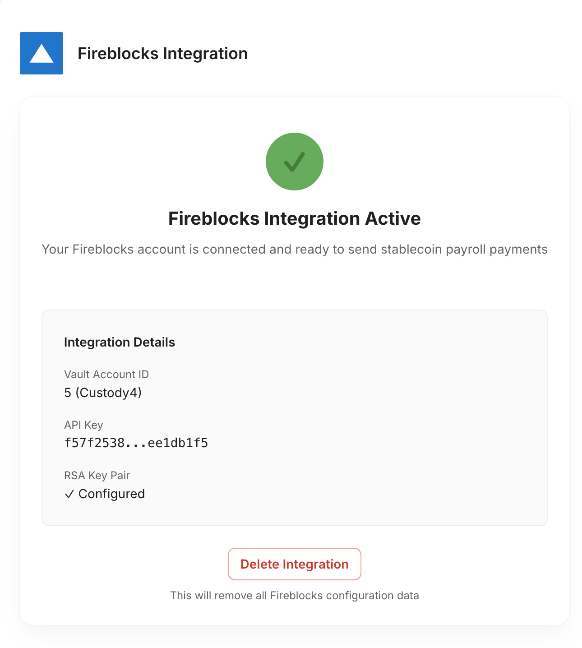Click the connected account description text

pos(295,249)
